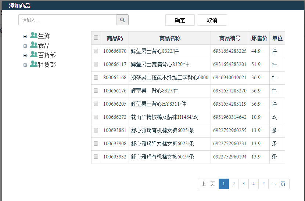Go to previous page 上一页
The image size is (305, 201).
(208, 184)
